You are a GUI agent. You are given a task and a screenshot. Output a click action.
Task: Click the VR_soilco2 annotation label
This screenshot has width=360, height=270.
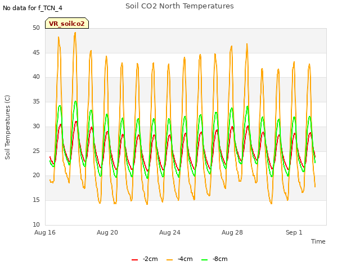(x=67, y=23)
